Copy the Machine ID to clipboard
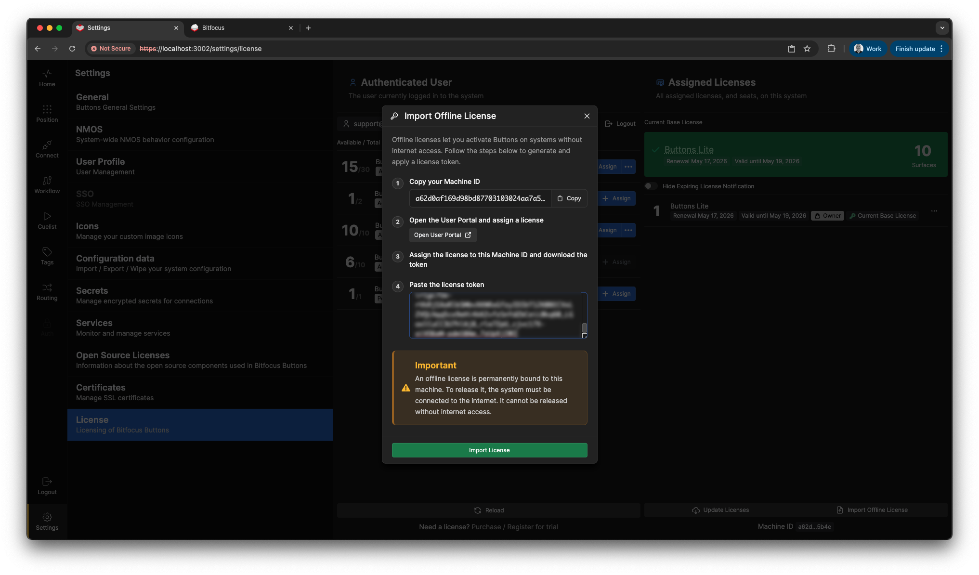979x575 pixels. coord(569,198)
